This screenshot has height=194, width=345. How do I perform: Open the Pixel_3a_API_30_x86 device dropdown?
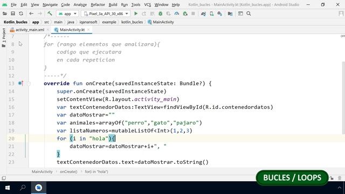[x=106, y=13]
